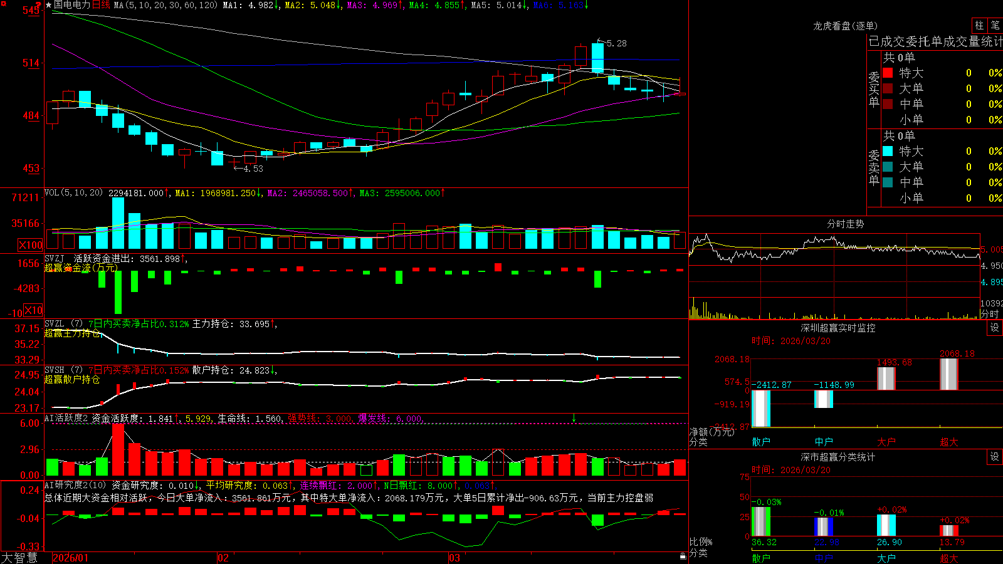Click the 2026/01 date marker on timeline
1003x564 pixels.
[x=71, y=558]
